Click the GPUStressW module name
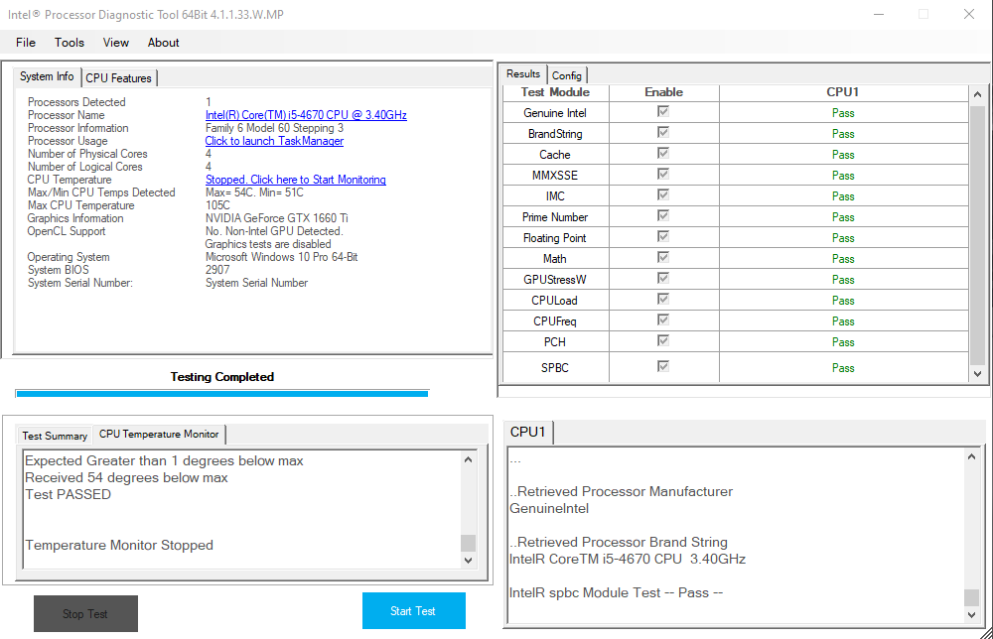 click(x=555, y=280)
